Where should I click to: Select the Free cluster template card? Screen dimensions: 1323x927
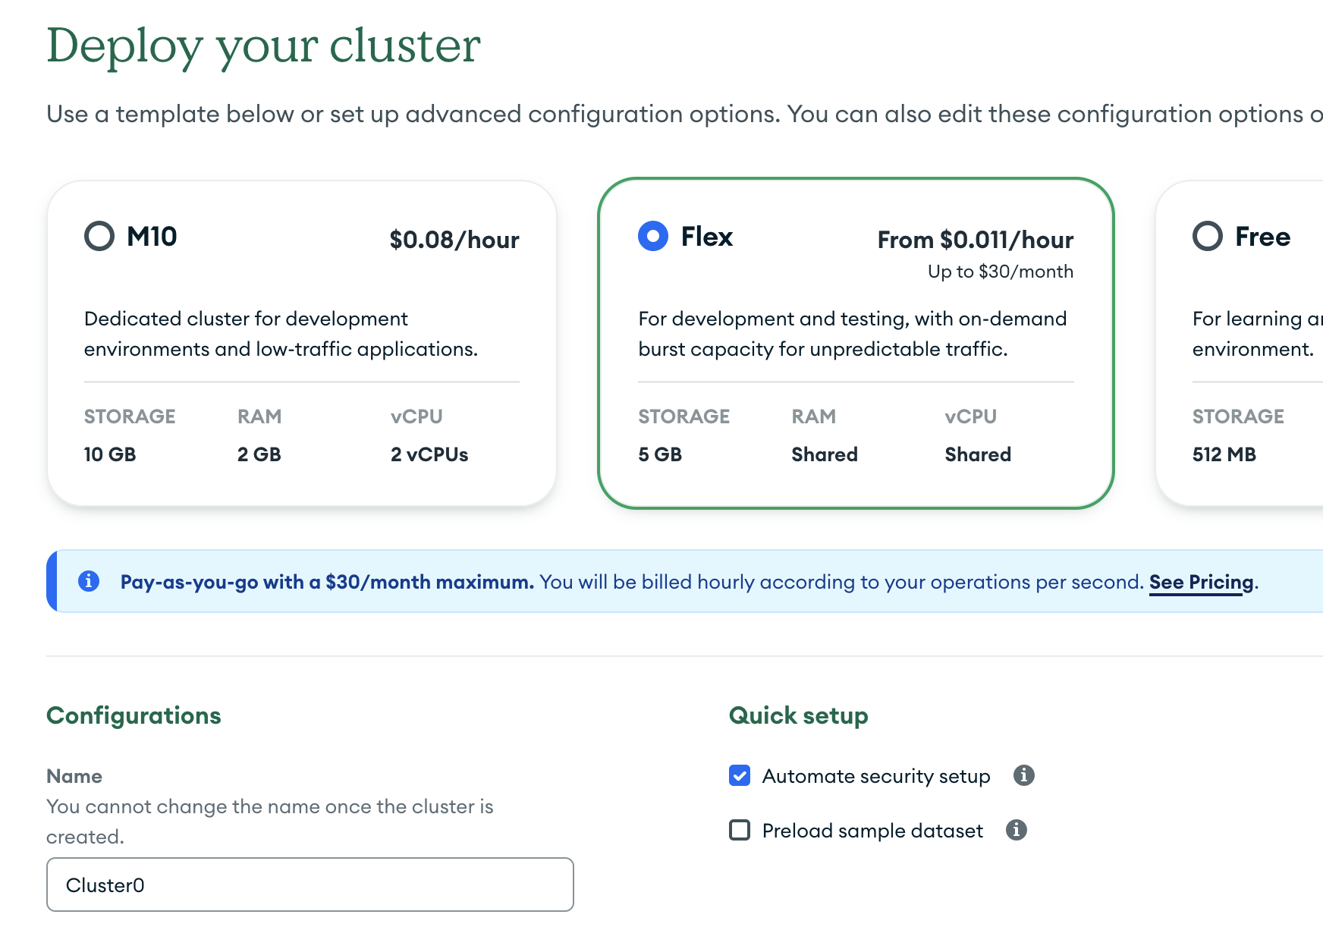coord(1252,341)
